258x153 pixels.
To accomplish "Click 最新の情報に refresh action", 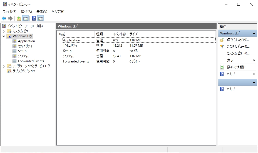I will 237,67.
